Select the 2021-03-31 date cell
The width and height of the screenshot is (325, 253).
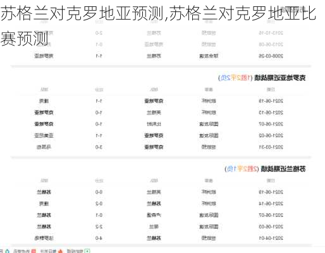(x=271, y=147)
